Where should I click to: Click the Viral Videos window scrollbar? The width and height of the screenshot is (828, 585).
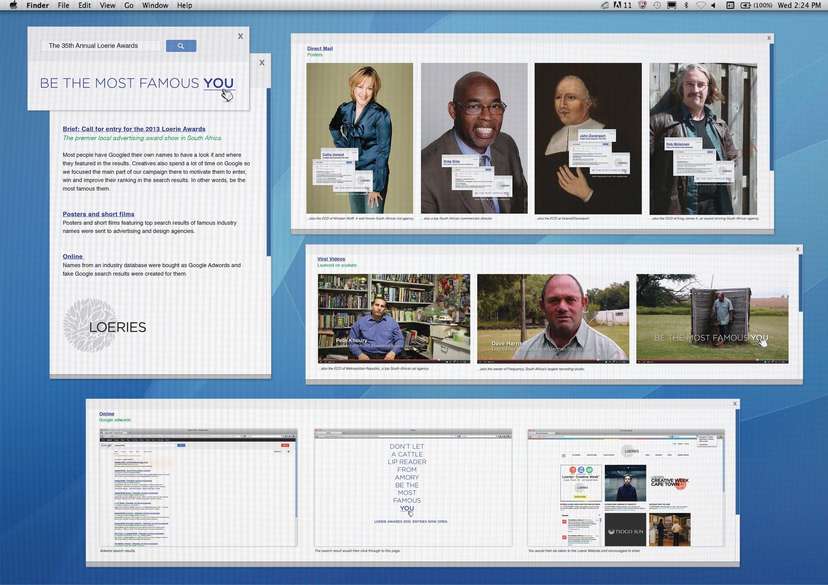[800, 283]
